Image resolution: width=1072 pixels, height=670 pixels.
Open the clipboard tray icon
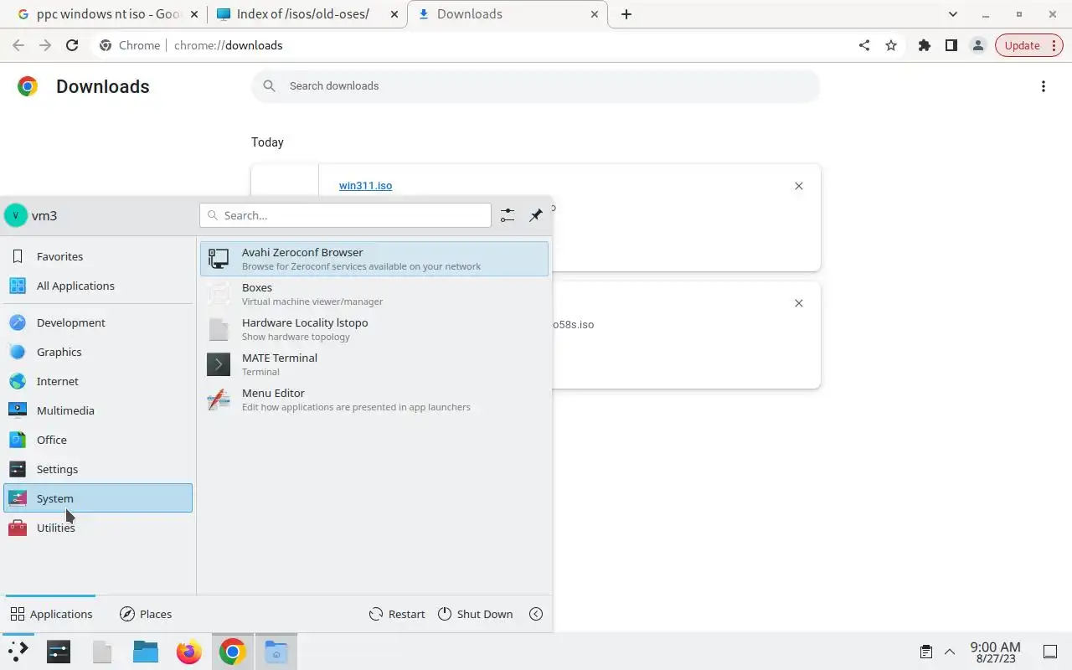926,652
